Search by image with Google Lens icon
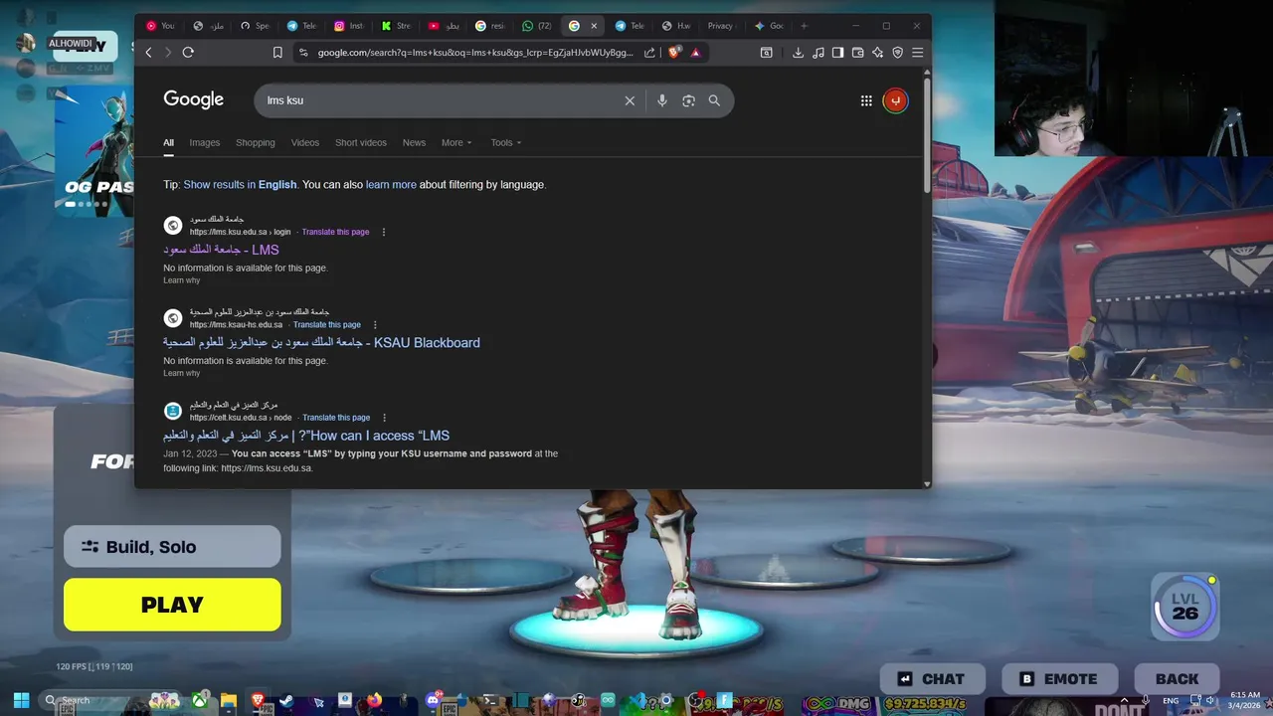 [x=688, y=100]
